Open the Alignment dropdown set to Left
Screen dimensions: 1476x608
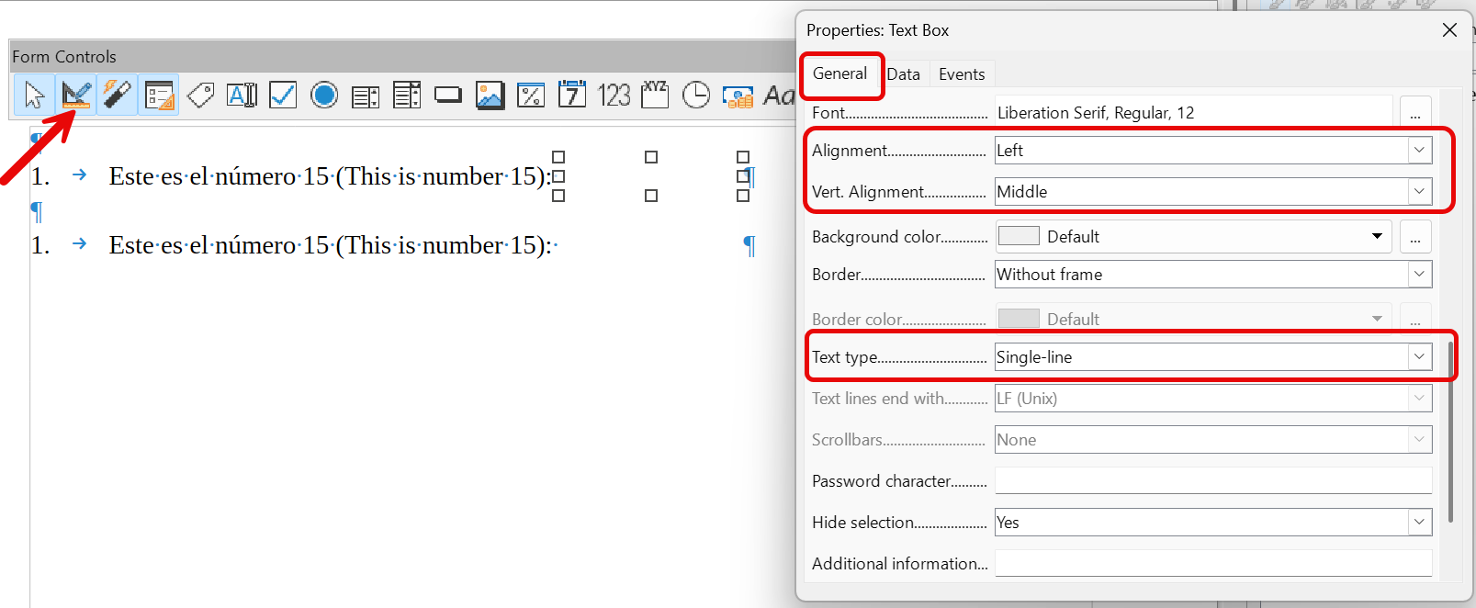[1419, 151]
